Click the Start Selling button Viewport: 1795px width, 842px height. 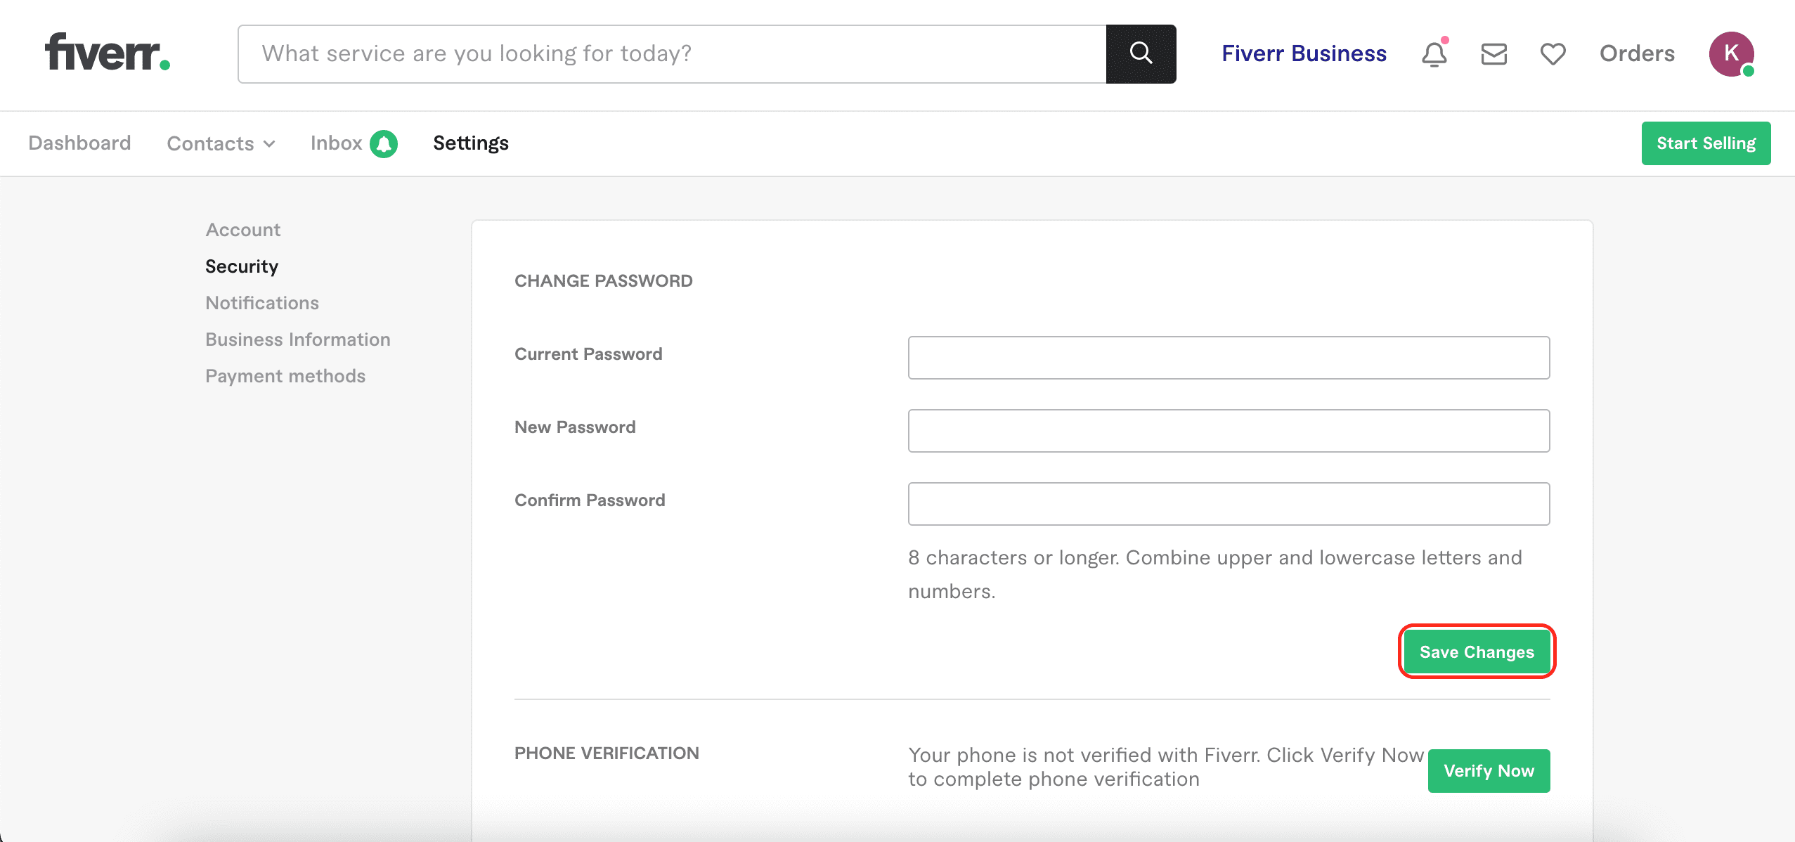tap(1706, 143)
